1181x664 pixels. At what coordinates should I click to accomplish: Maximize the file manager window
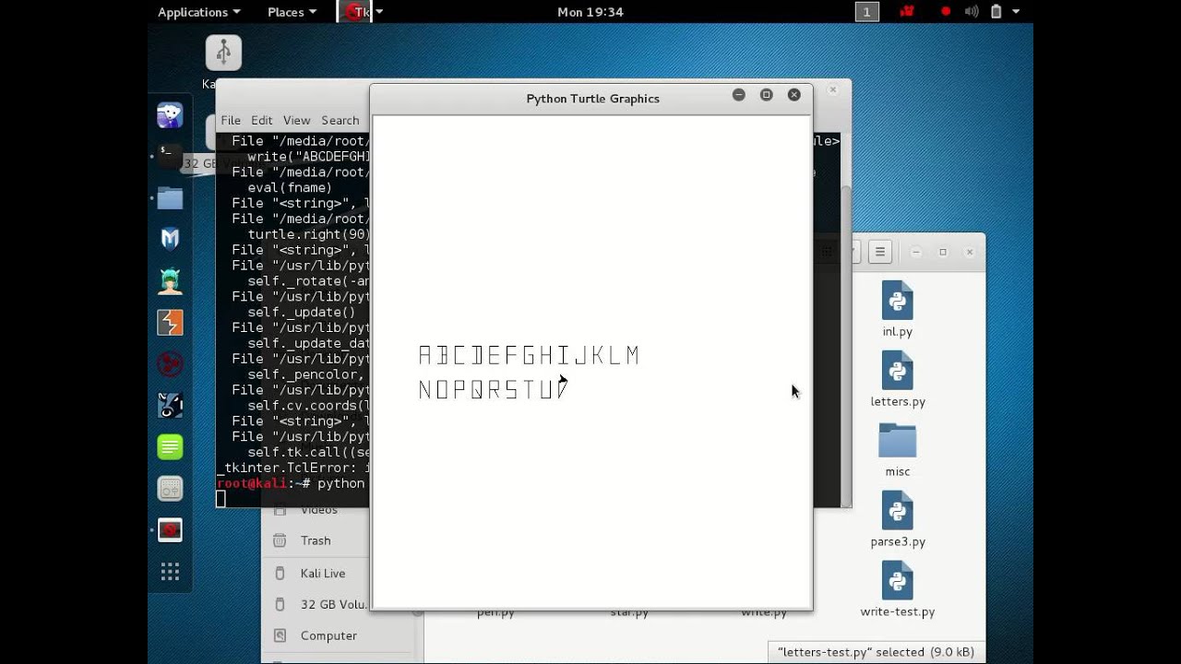point(942,252)
